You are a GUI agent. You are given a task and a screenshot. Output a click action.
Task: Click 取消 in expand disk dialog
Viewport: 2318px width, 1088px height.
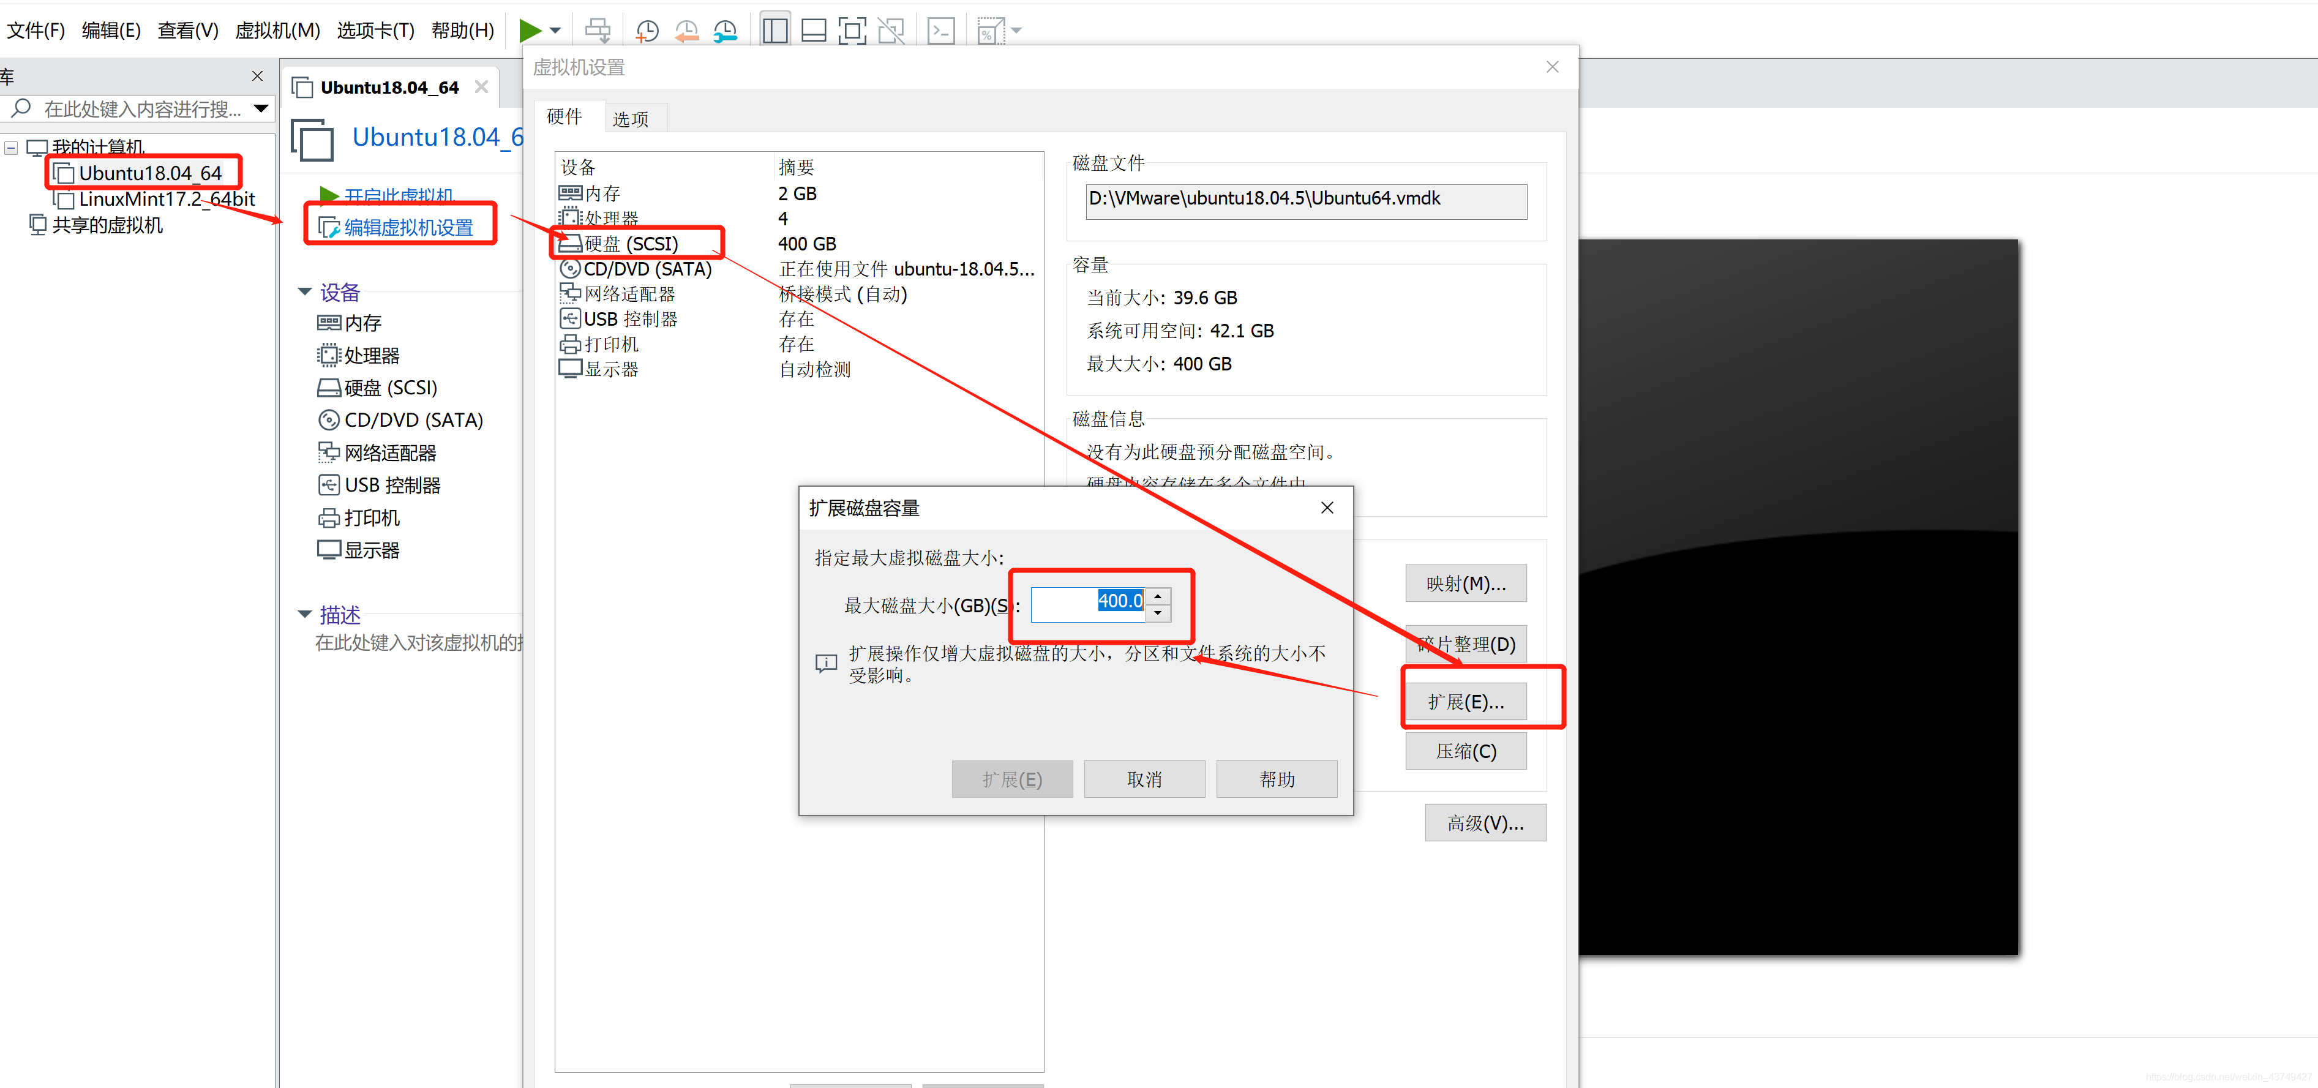pos(1144,779)
